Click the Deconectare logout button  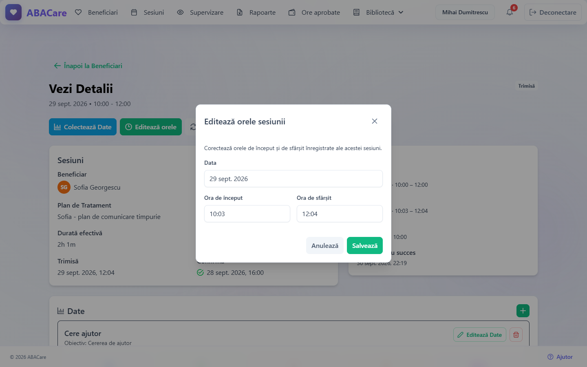click(x=553, y=12)
